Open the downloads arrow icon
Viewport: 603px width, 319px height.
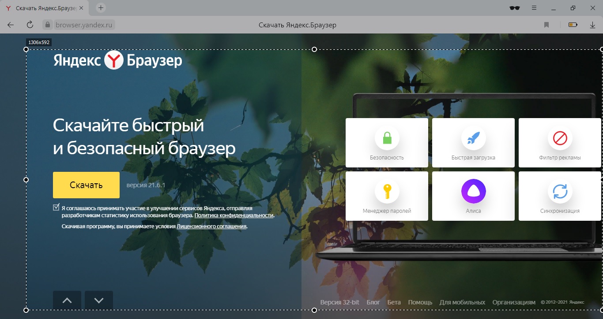tap(592, 25)
